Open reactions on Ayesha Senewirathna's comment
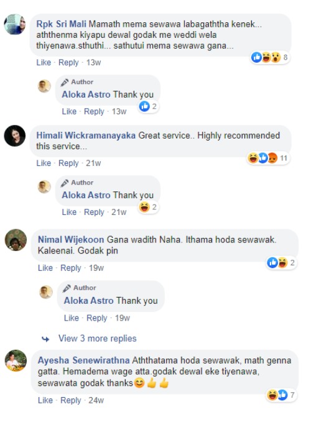Screen dimensions: 311x435 click(281, 395)
